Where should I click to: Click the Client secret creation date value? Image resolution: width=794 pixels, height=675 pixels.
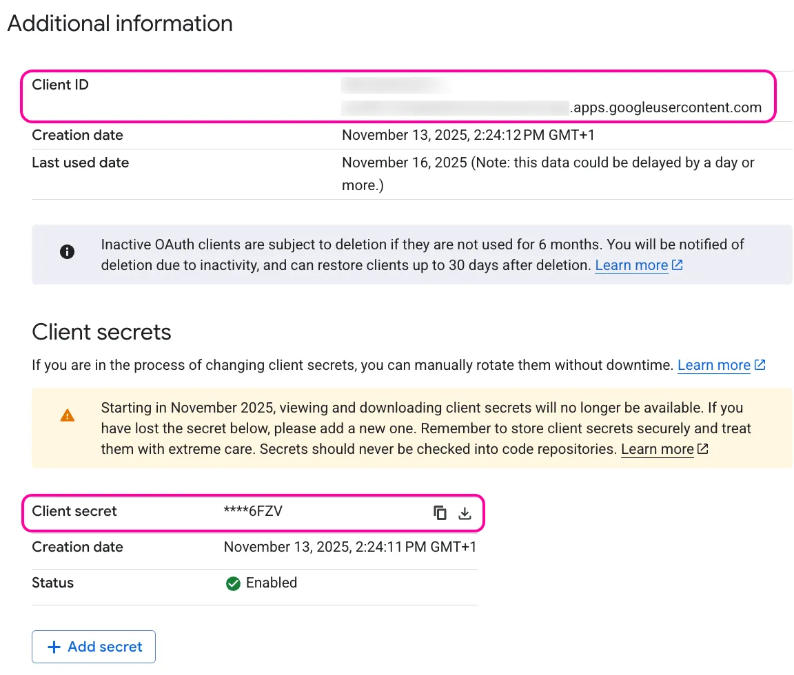[x=350, y=547]
